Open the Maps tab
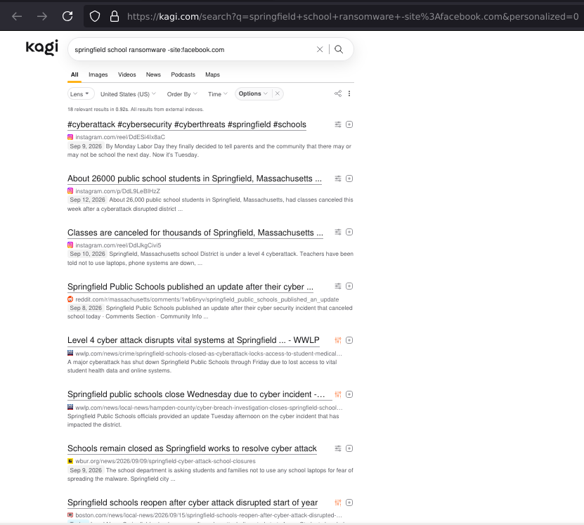 (212, 74)
